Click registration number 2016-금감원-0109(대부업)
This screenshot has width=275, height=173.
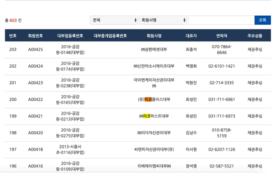coord(70,166)
